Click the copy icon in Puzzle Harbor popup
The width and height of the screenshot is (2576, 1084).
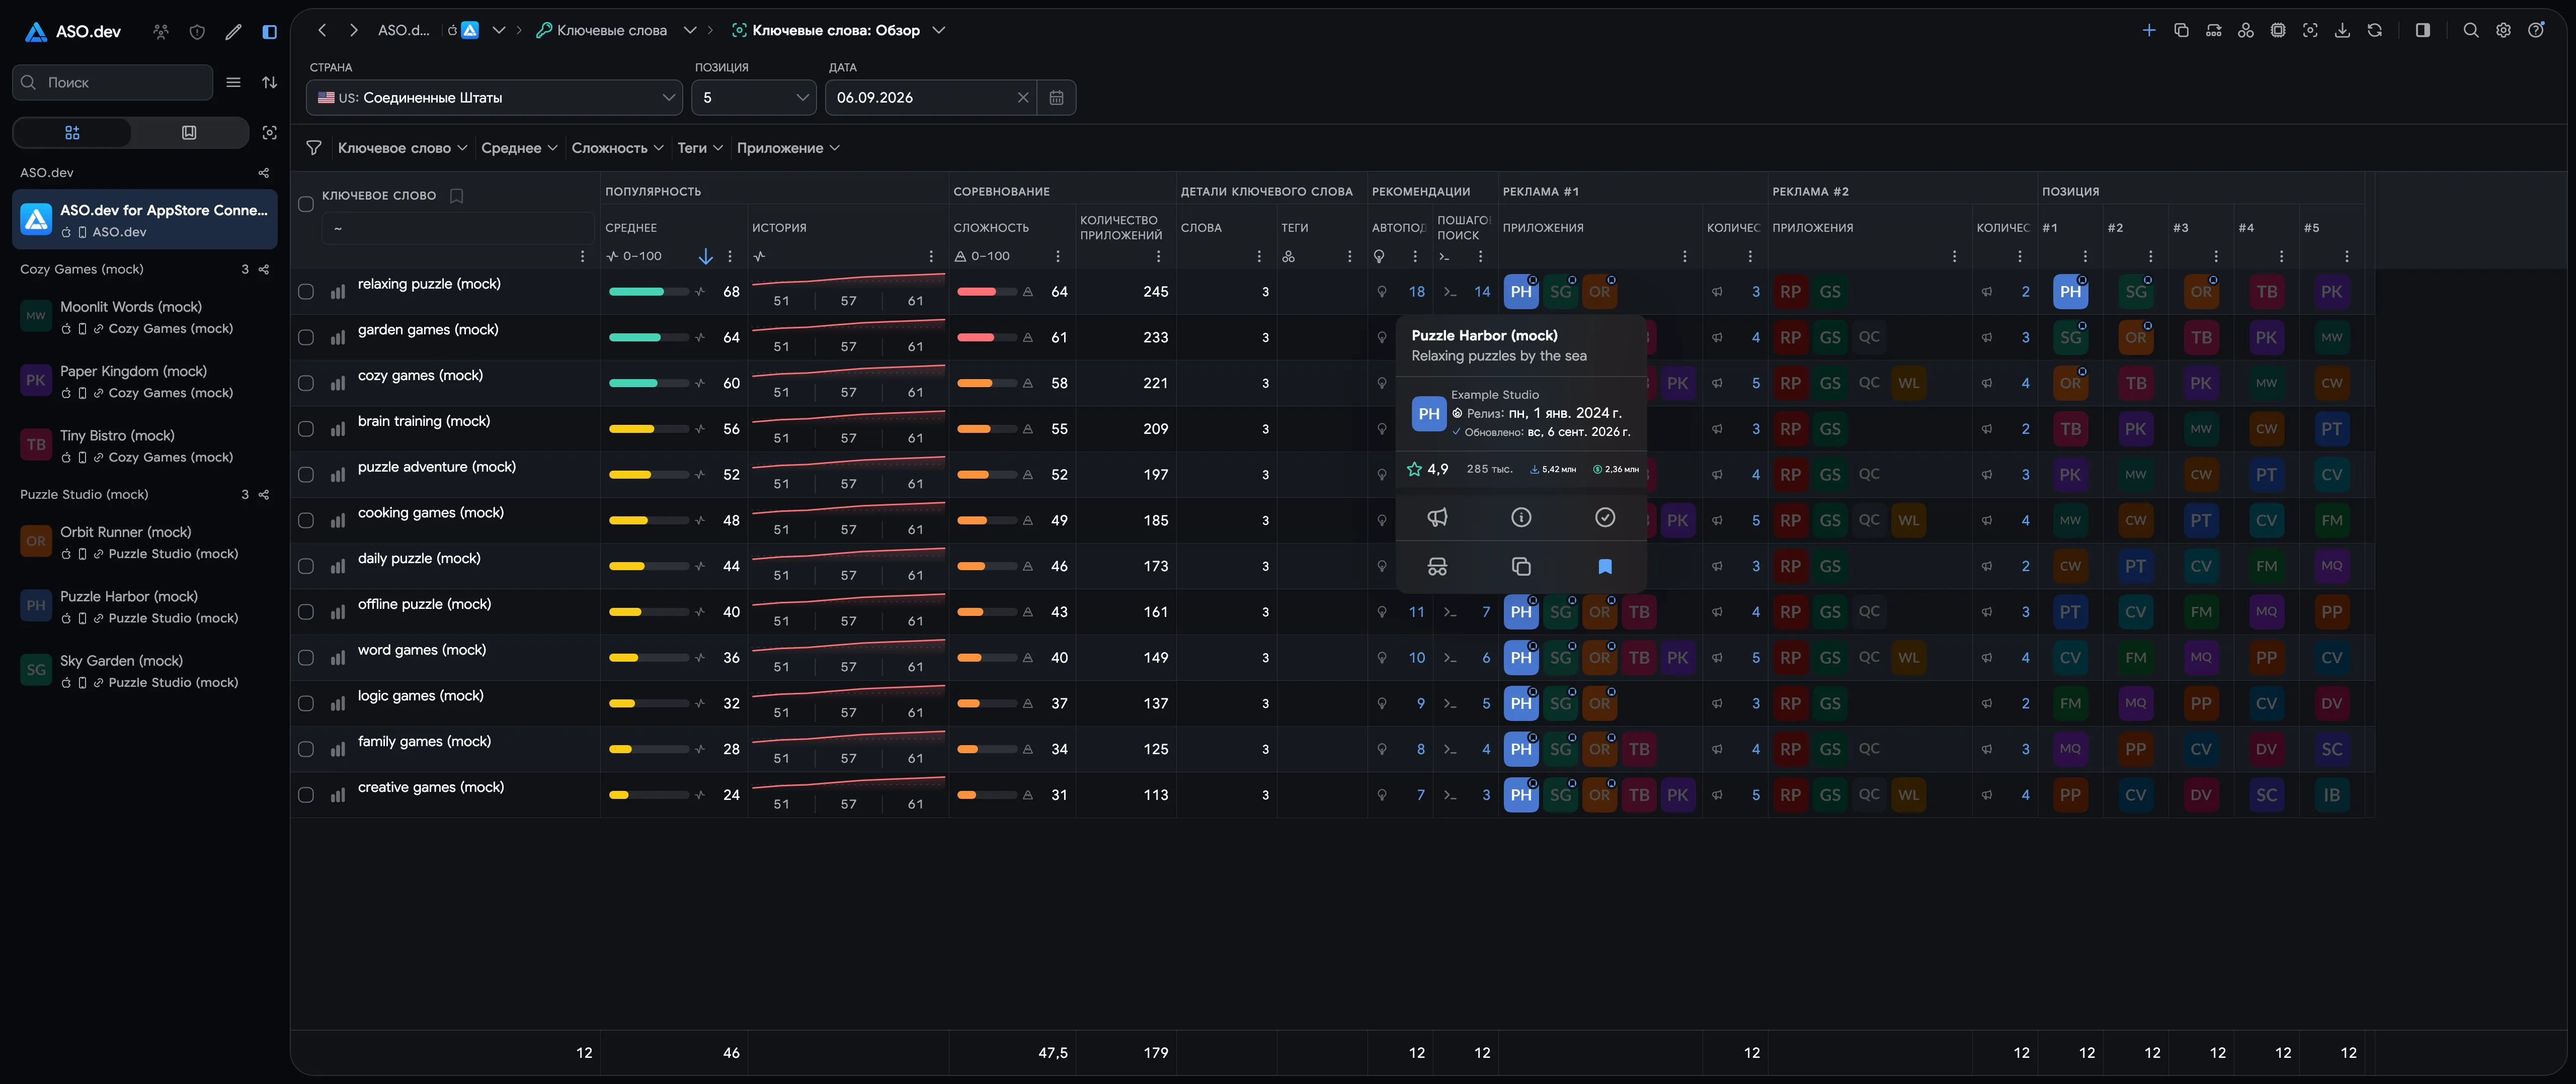[1521, 567]
